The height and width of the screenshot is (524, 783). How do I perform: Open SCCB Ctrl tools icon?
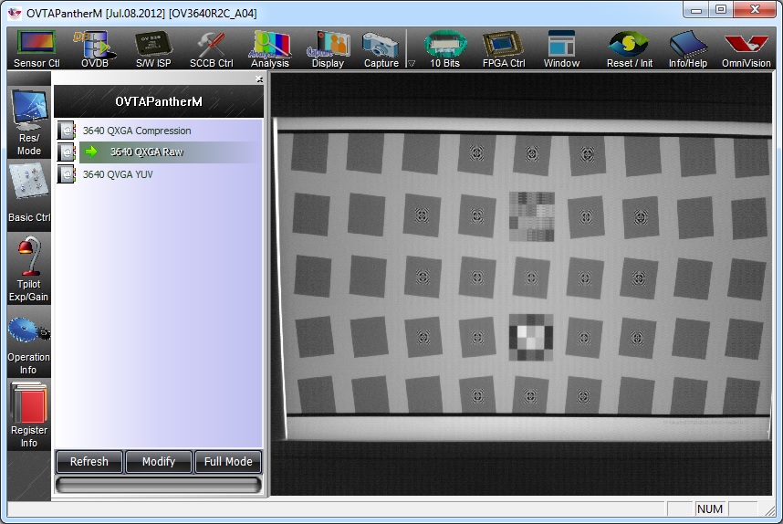[211, 49]
